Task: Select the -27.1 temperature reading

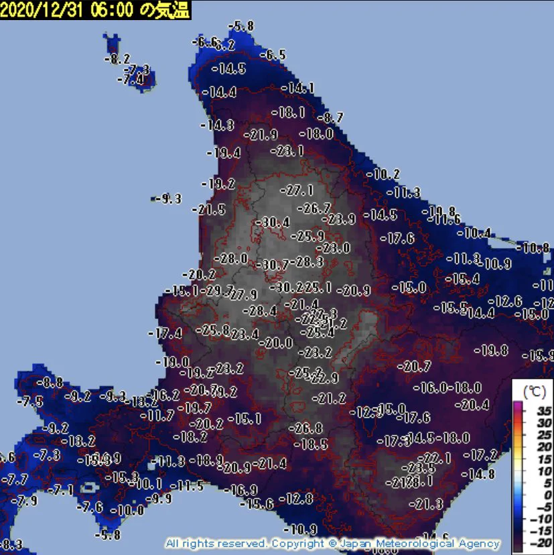Action: point(297,190)
